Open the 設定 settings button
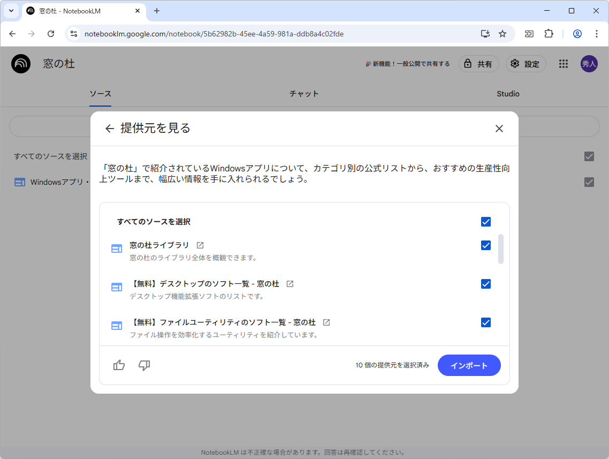This screenshot has width=609, height=459. [526, 63]
